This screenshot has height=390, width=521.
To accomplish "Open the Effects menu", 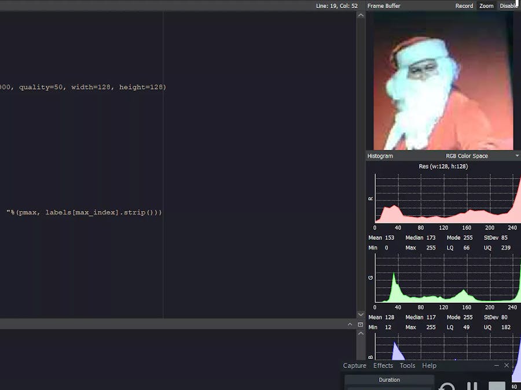I will 383,365.
